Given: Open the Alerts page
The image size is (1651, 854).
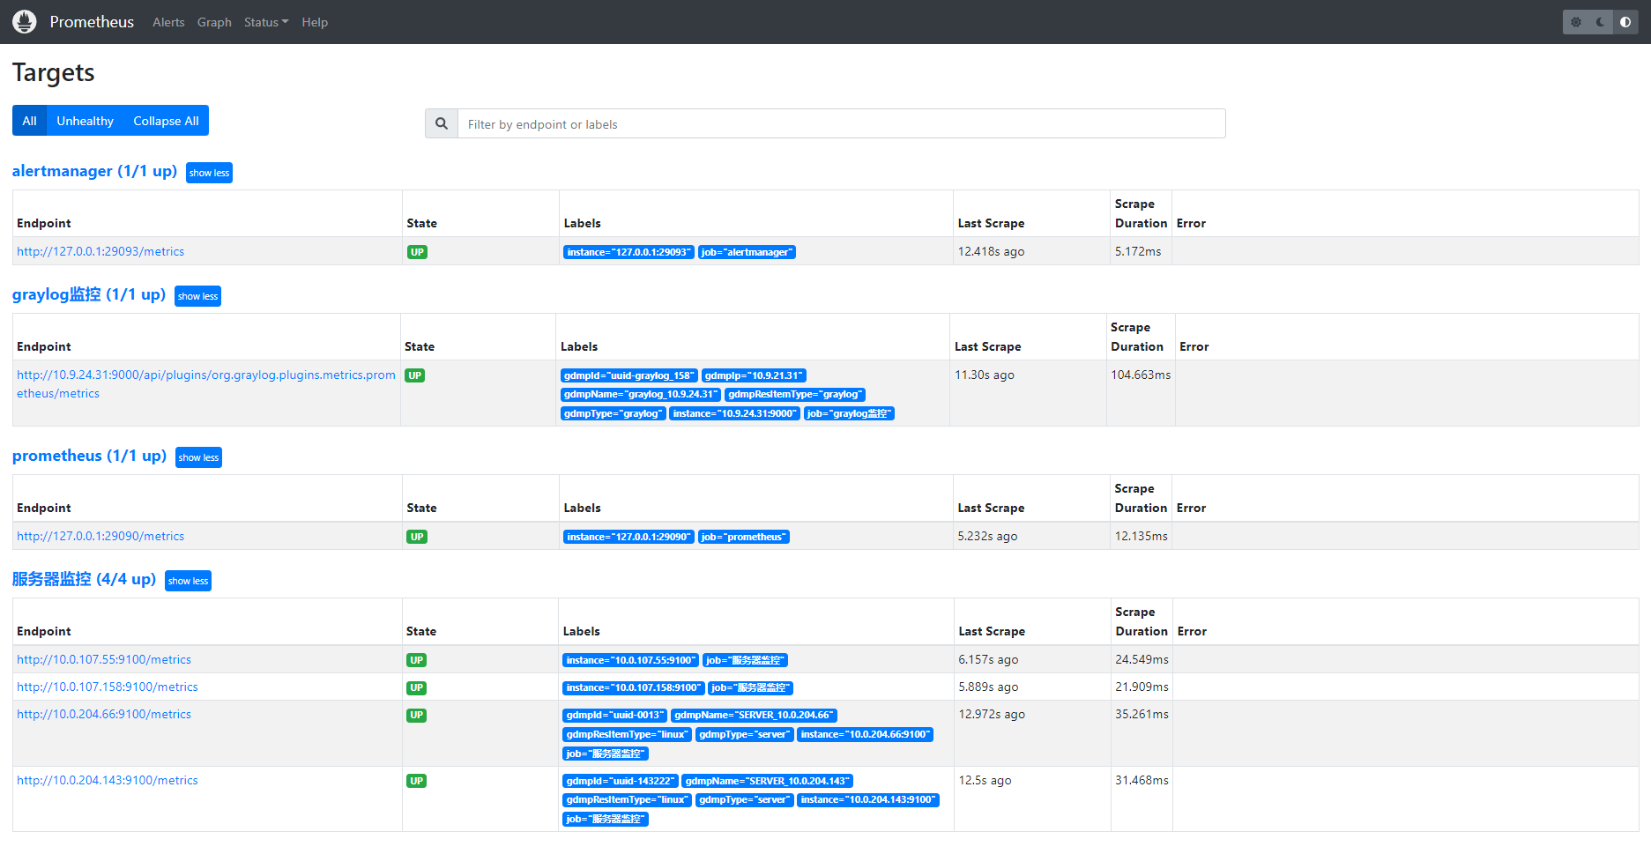Looking at the screenshot, I should pyautogui.click(x=168, y=22).
